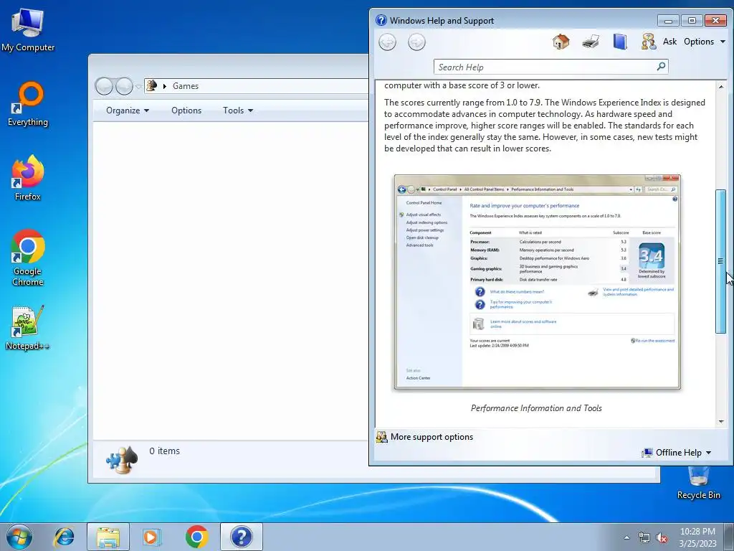The height and width of the screenshot is (551, 734).
Task: Print the current help topic
Action: pyautogui.click(x=591, y=42)
